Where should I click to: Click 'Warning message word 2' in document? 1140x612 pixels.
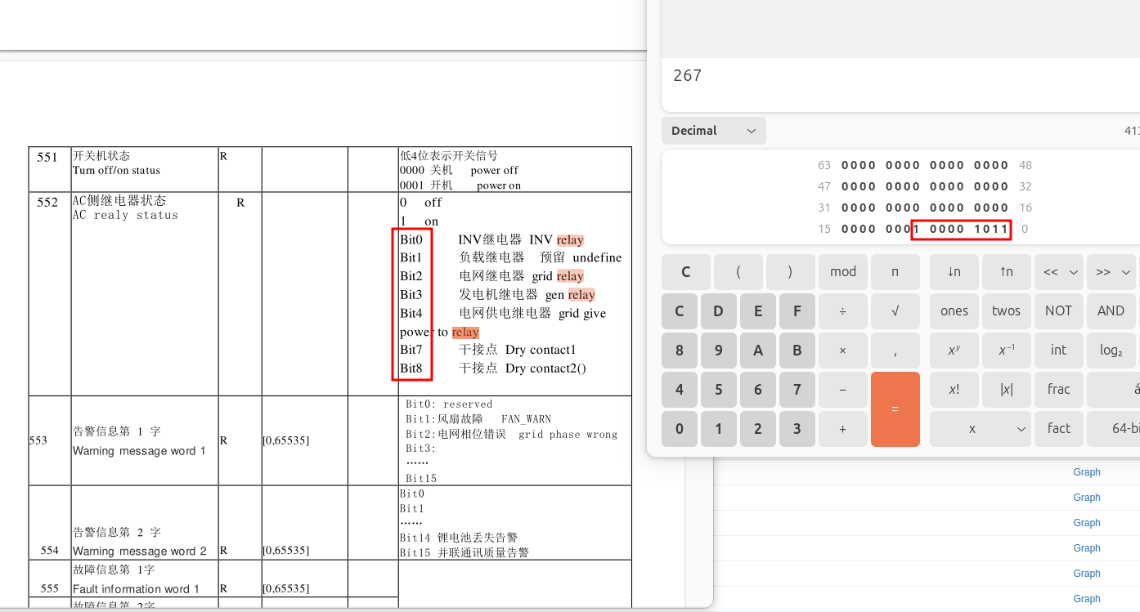[139, 552]
